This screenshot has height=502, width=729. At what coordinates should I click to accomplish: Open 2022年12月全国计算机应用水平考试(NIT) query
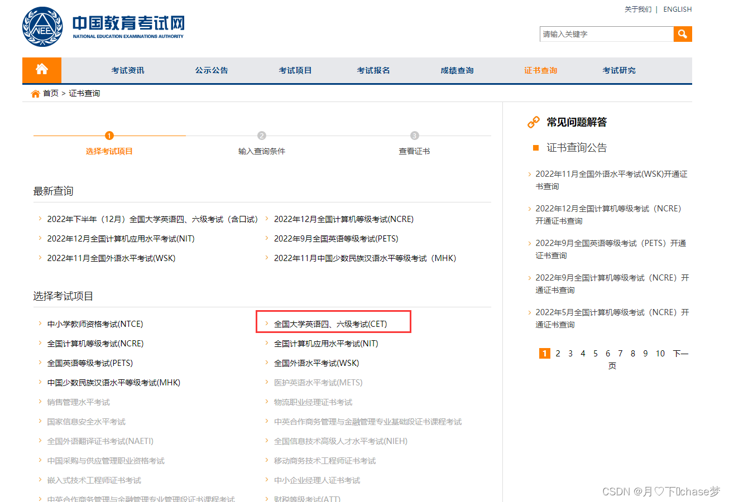pyautogui.click(x=121, y=239)
